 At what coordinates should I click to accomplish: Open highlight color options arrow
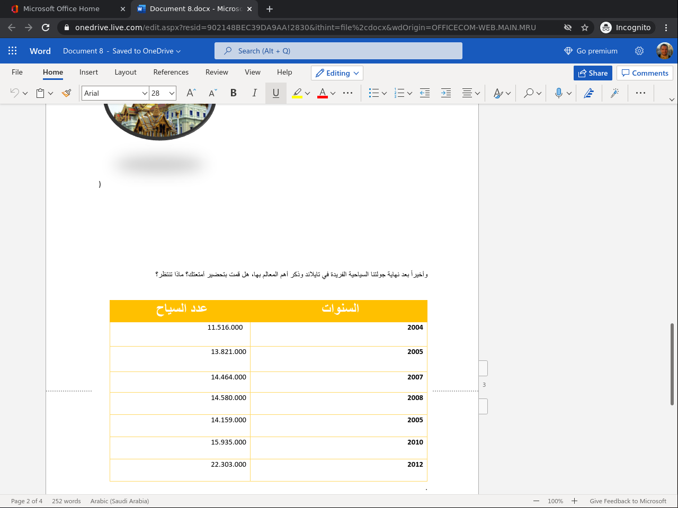click(x=307, y=94)
